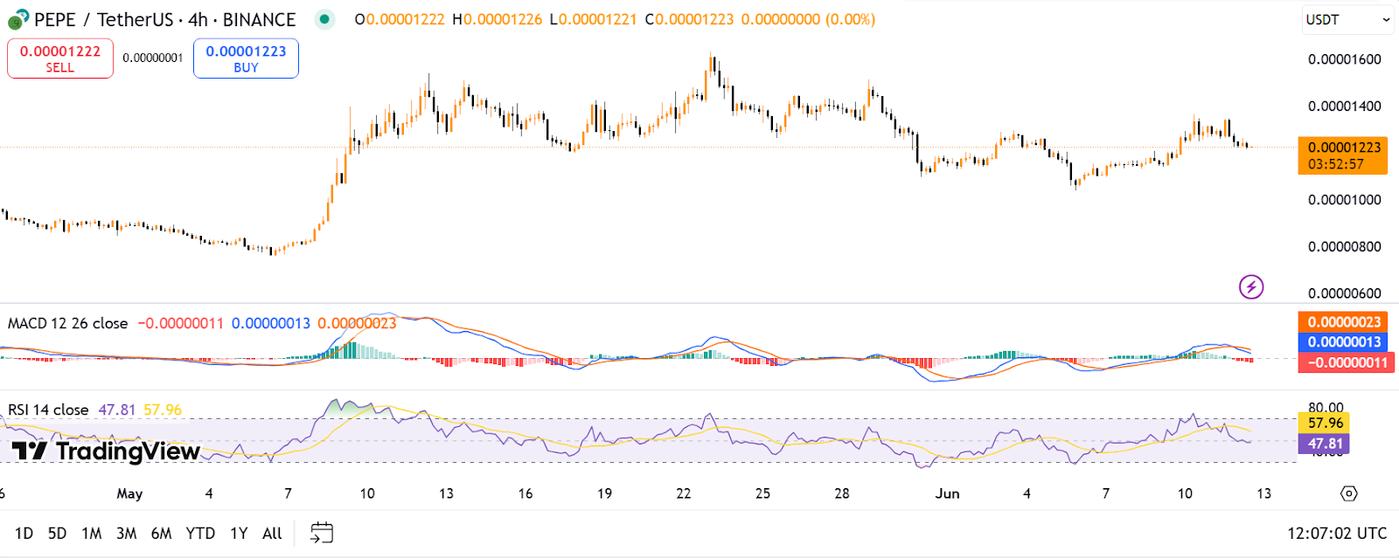Open the purple lightning flash icon
Viewport: 1399px width, 558px height.
pos(1251,286)
